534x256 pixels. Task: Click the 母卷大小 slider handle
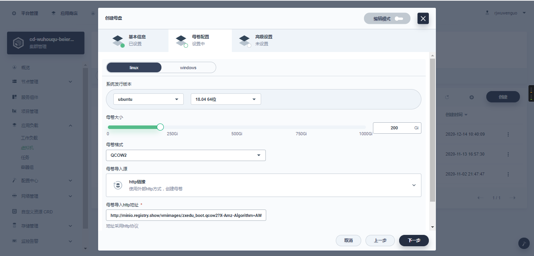[x=160, y=127]
